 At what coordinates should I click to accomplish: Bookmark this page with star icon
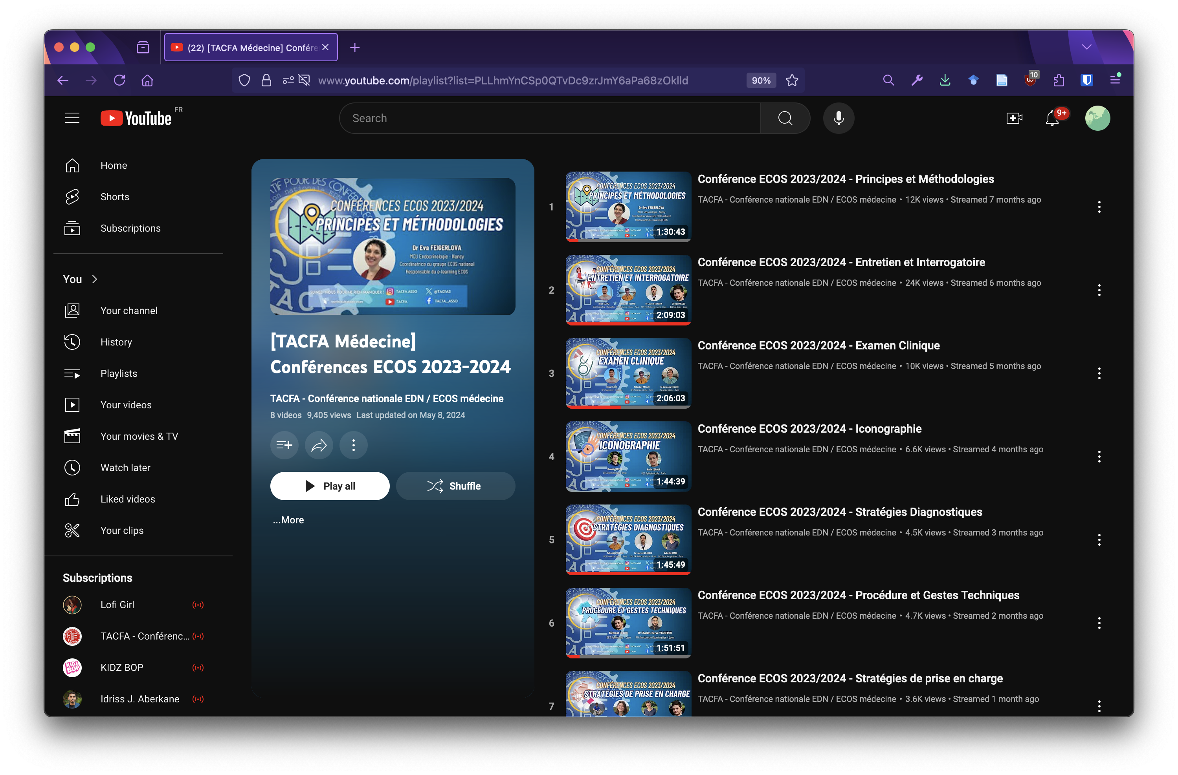coord(792,80)
